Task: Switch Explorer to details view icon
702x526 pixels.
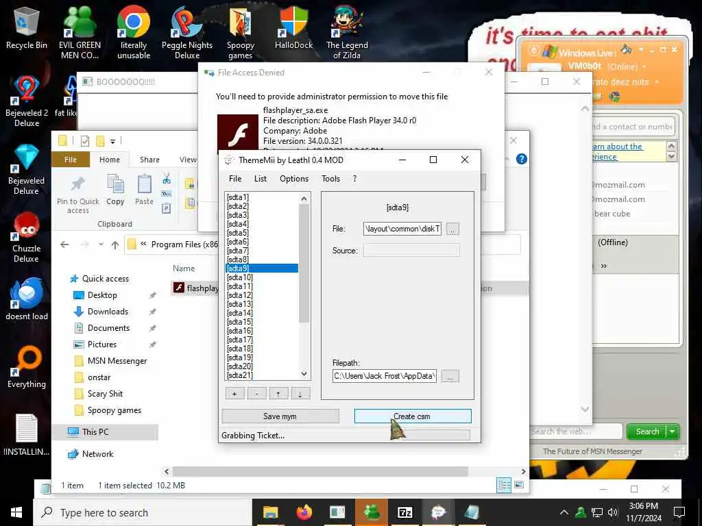Action: click(504, 486)
